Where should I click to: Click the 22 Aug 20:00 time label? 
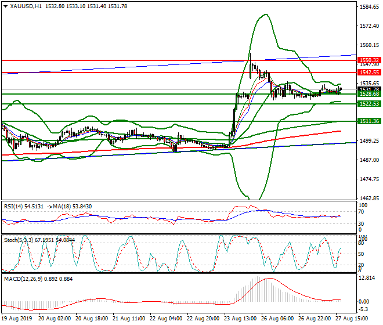point(203,319)
